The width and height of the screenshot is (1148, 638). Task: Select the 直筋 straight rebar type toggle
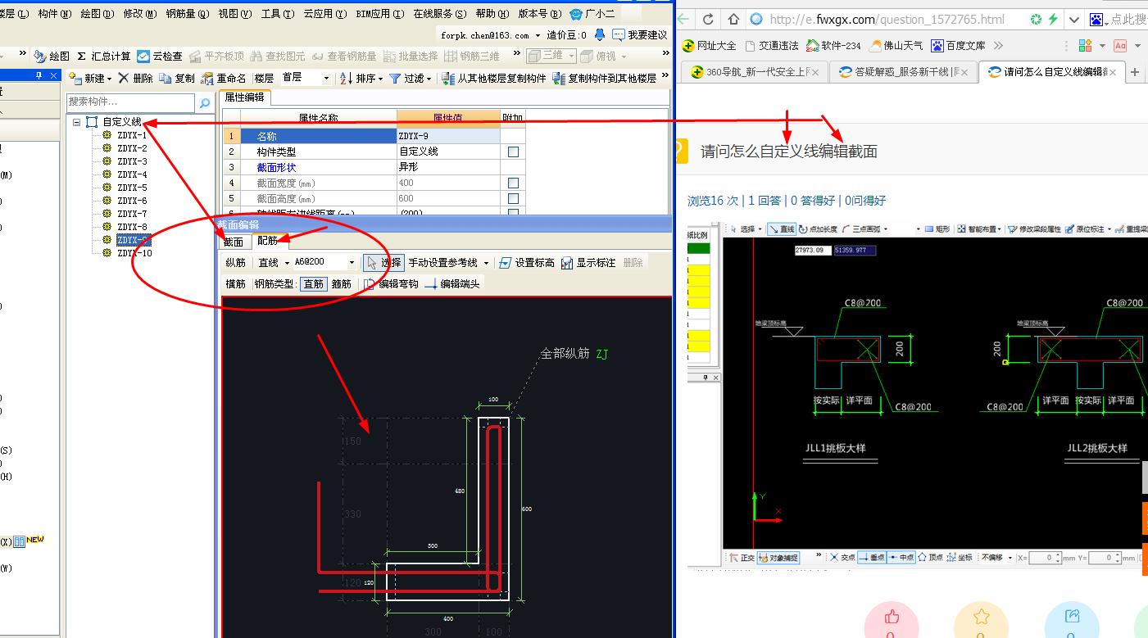[x=313, y=284]
